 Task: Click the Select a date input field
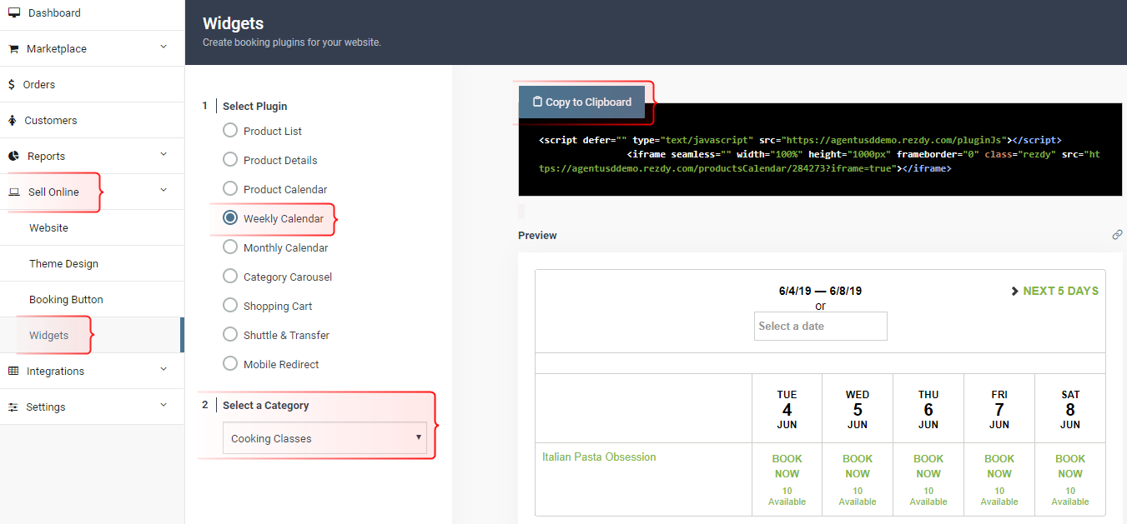pos(820,326)
